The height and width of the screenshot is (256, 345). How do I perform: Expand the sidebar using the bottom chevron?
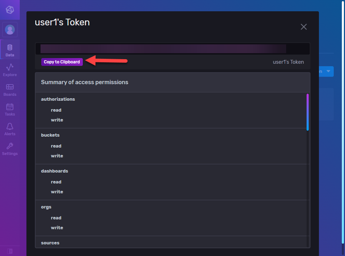click(x=10, y=252)
